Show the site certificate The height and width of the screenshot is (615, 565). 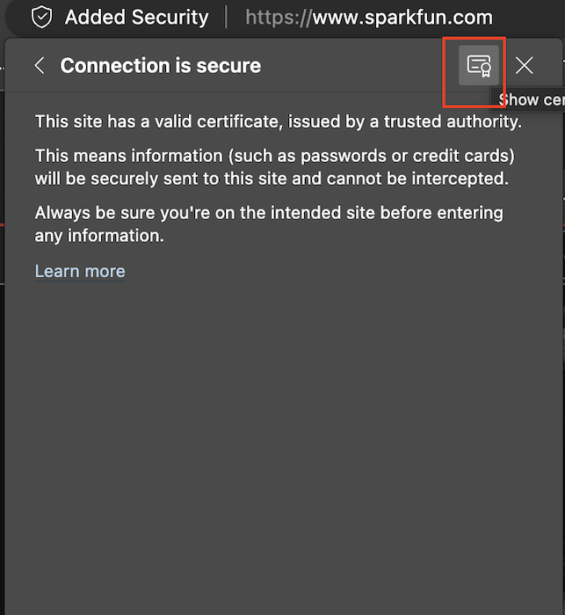pyautogui.click(x=478, y=65)
